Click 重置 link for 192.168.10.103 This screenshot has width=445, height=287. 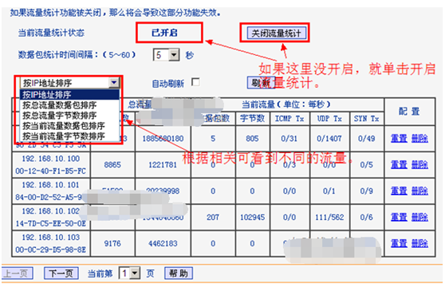399,243
